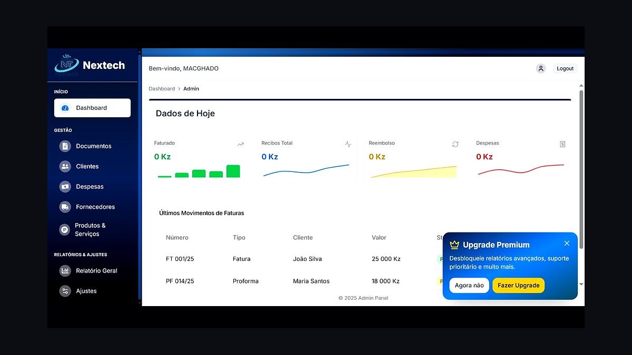This screenshot has width=632, height=355.
Task: Click the Reembolso refresh icon
Action: point(455,144)
